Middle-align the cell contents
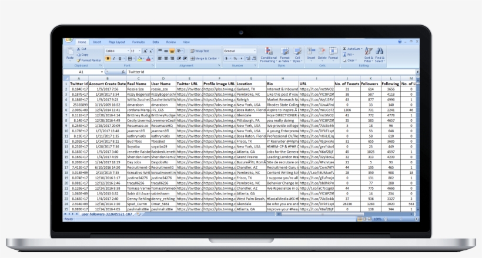 [x=166, y=51]
